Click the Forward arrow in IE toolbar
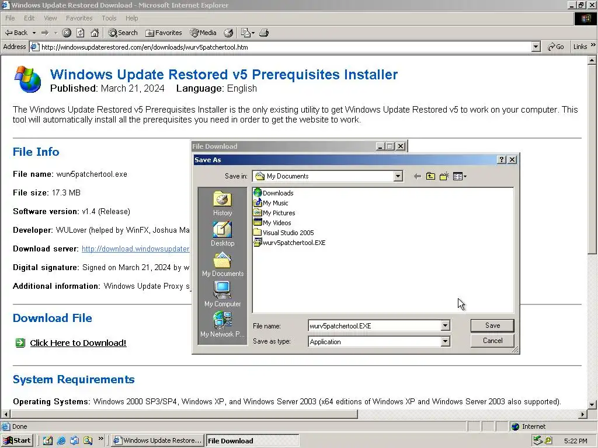The width and height of the screenshot is (598, 448). [x=45, y=33]
